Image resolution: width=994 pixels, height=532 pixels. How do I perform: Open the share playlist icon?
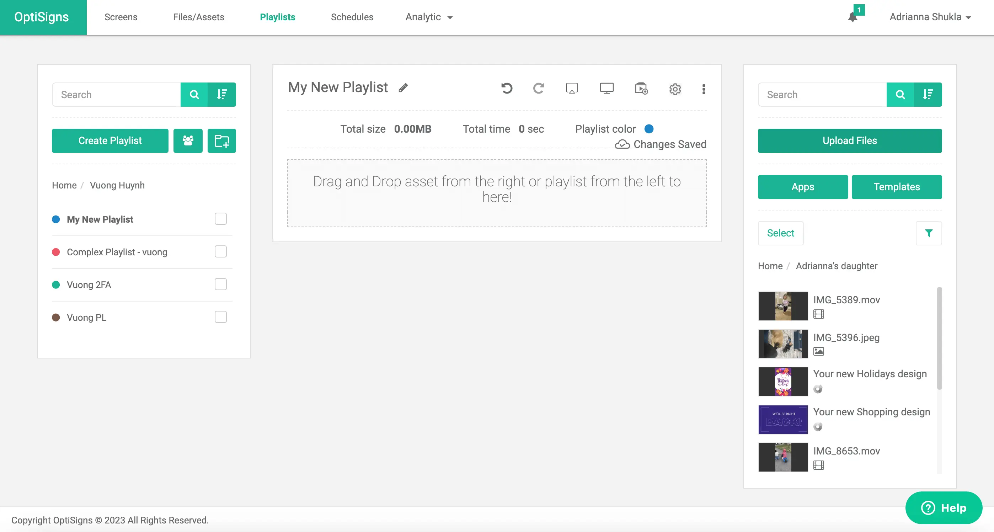[188, 140]
